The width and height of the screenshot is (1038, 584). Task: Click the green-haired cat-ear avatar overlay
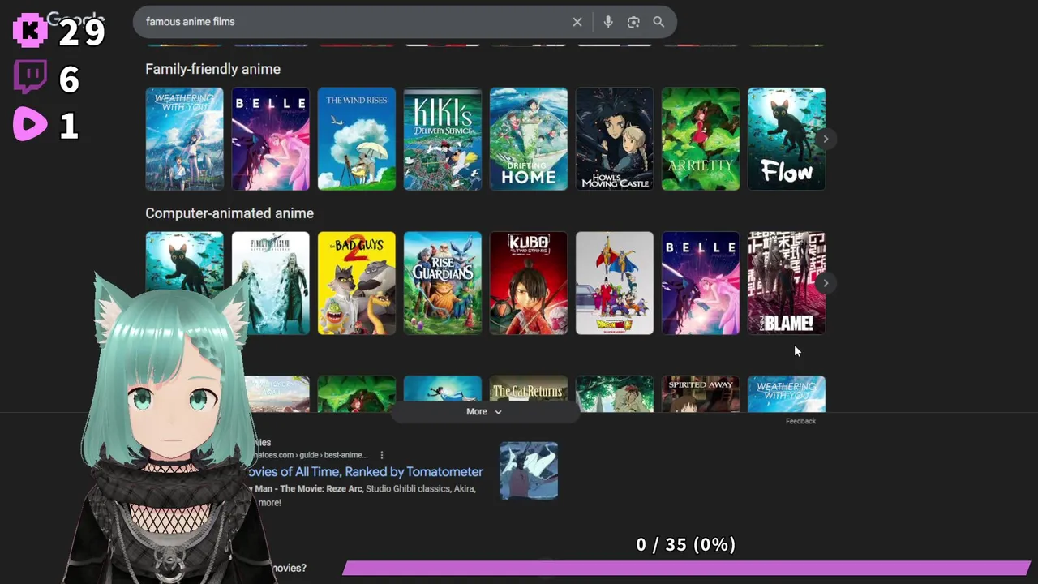coord(170,430)
